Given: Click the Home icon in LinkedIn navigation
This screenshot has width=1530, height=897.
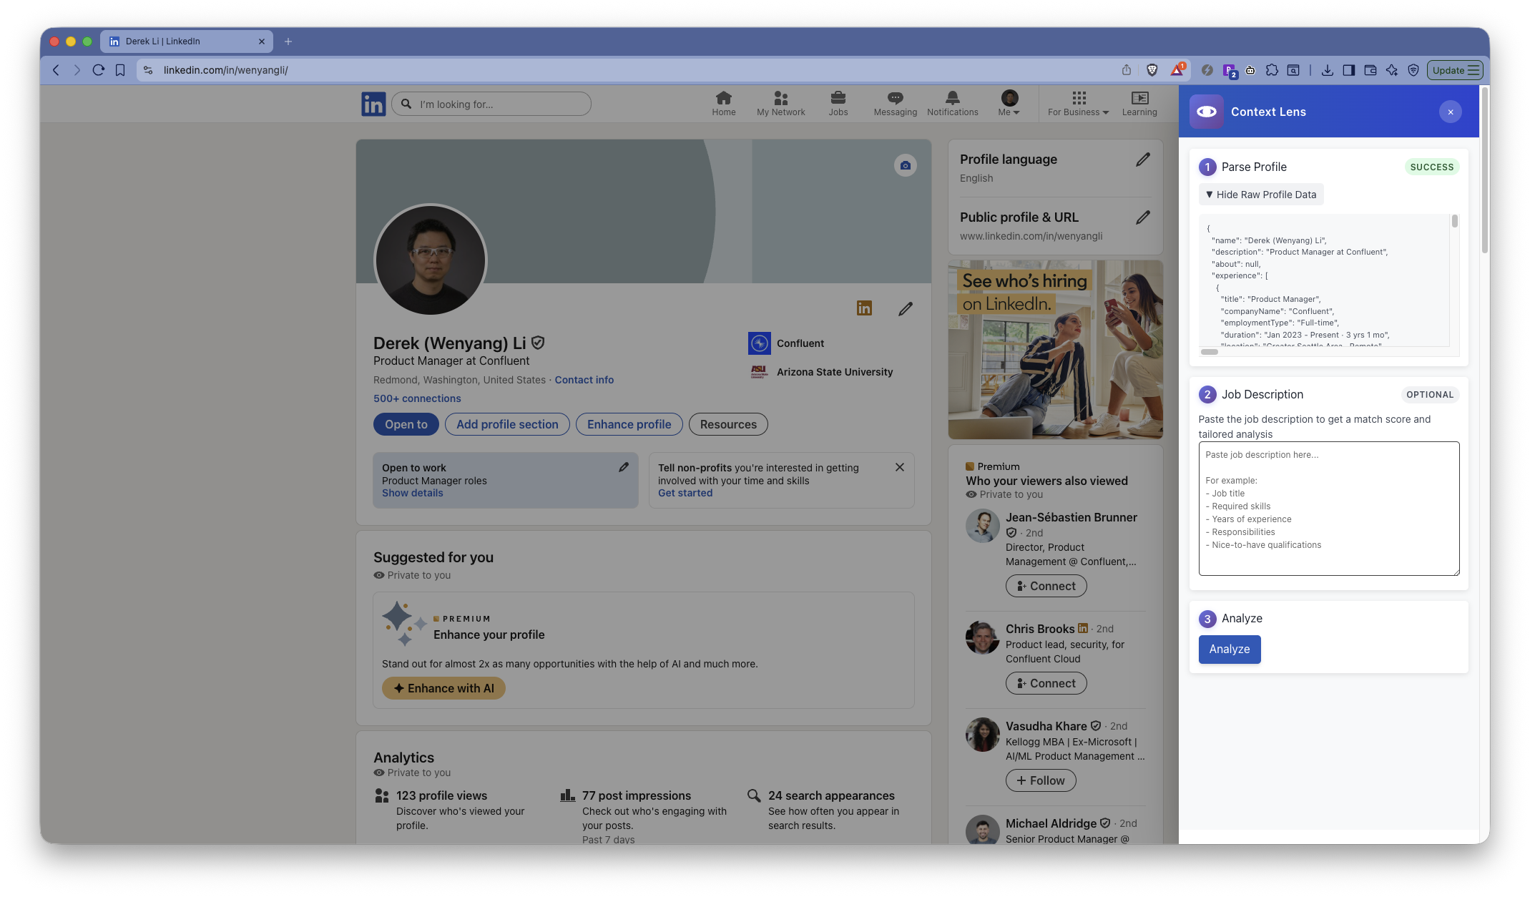Looking at the screenshot, I should coord(723,103).
